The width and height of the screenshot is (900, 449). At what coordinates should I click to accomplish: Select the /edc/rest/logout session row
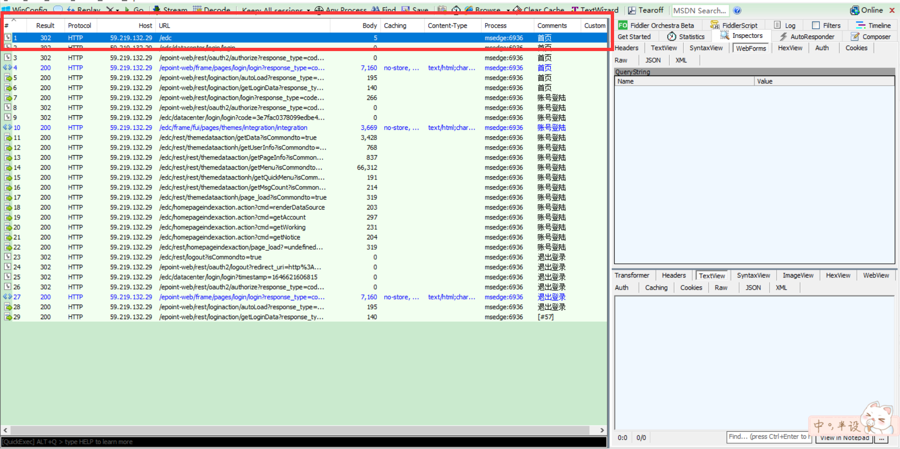coord(304,257)
